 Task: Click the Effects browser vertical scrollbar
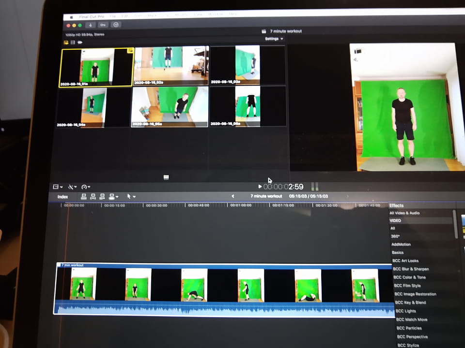[x=454, y=225]
